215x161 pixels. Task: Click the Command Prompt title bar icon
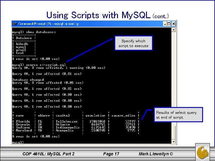click(15, 24)
